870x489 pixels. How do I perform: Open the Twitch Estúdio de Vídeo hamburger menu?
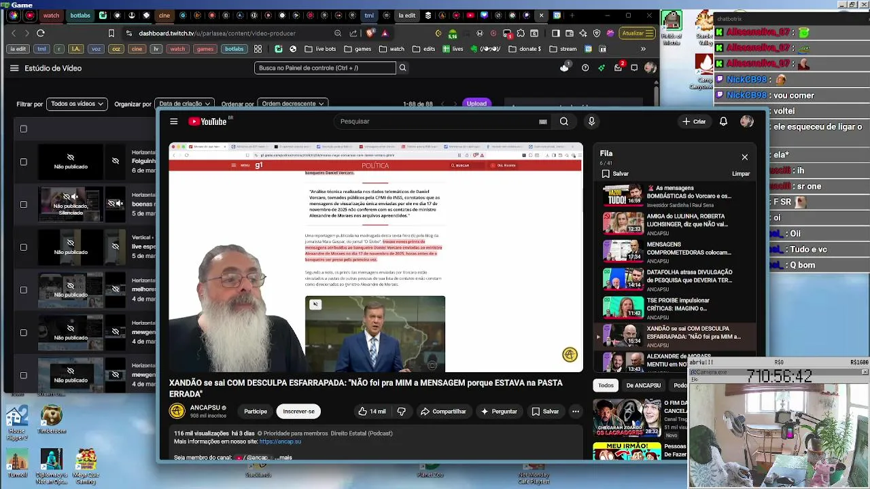point(14,68)
